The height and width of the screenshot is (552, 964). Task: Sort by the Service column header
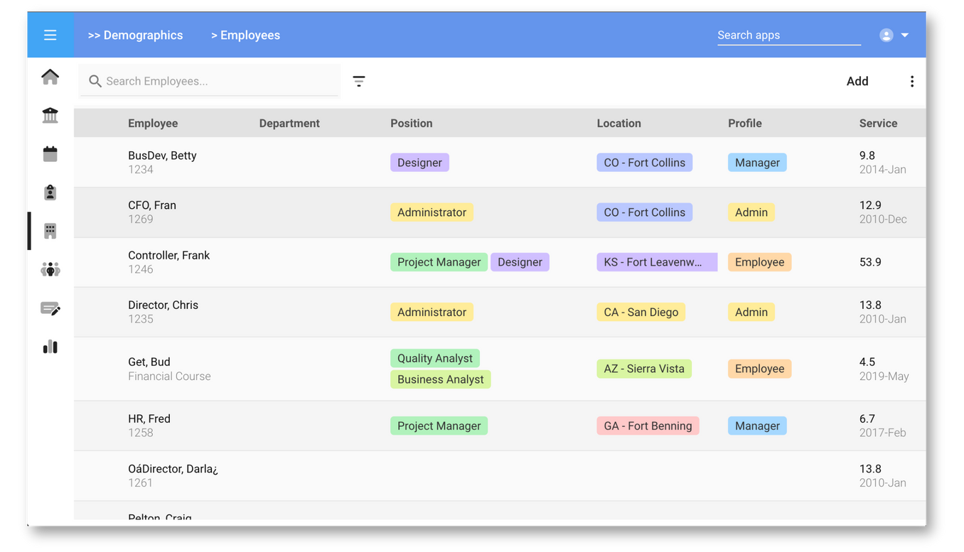click(x=878, y=124)
